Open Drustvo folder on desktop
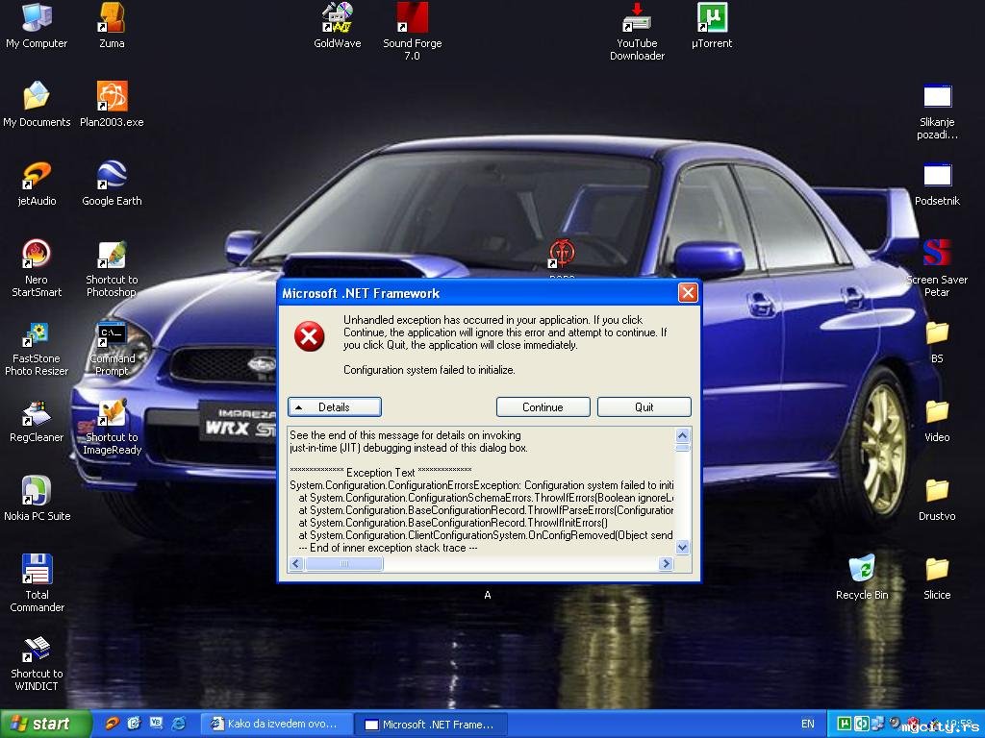This screenshot has height=738, width=985. [937, 499]
